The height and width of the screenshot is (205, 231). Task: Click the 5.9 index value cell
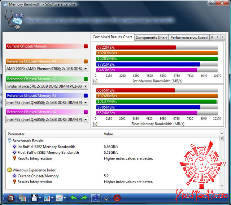point(106,176)
